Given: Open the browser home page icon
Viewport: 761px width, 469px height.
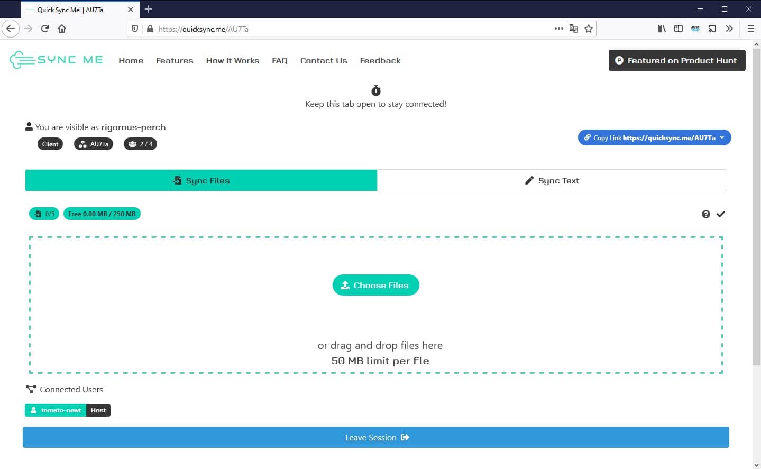Looking at the screenshot, I should click(62, 29).
